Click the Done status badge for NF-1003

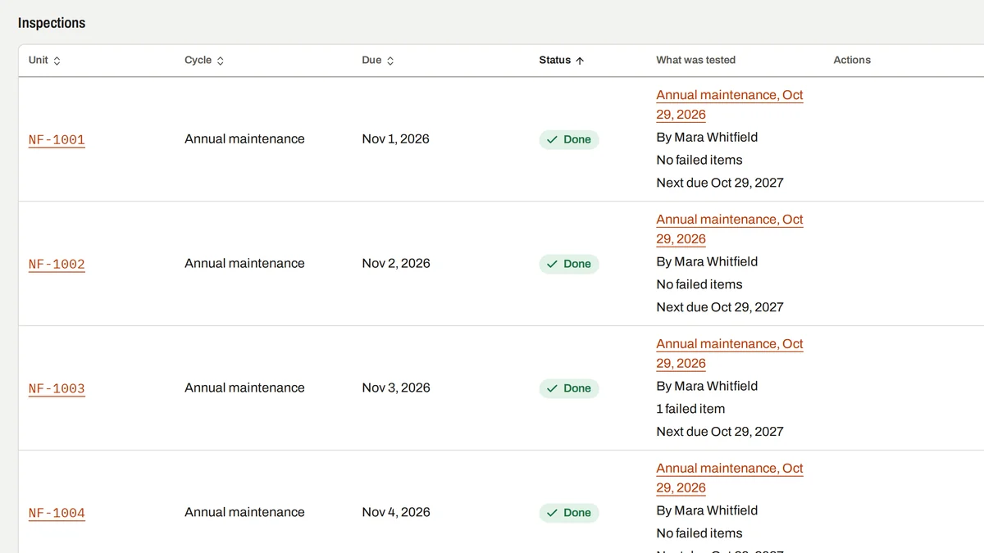[569, 388]
